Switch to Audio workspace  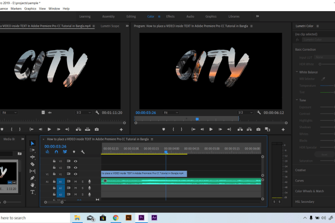coord(190,16)
